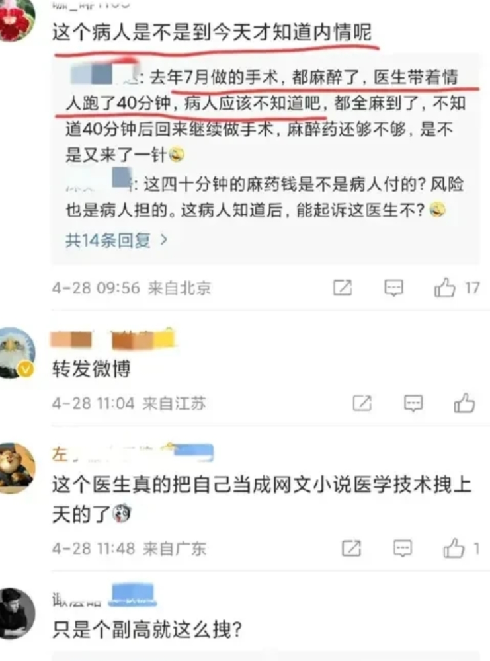Expand 共14条回复 thread
This screenshot has height=661, width=490.
click(116, 241)
